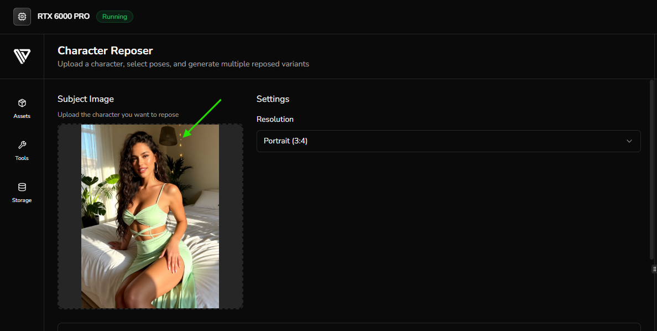The width and height of the screenshot is (657, 331).
Task: Click the RTX 6000 PRO label
Action: [x=63, y=16]
